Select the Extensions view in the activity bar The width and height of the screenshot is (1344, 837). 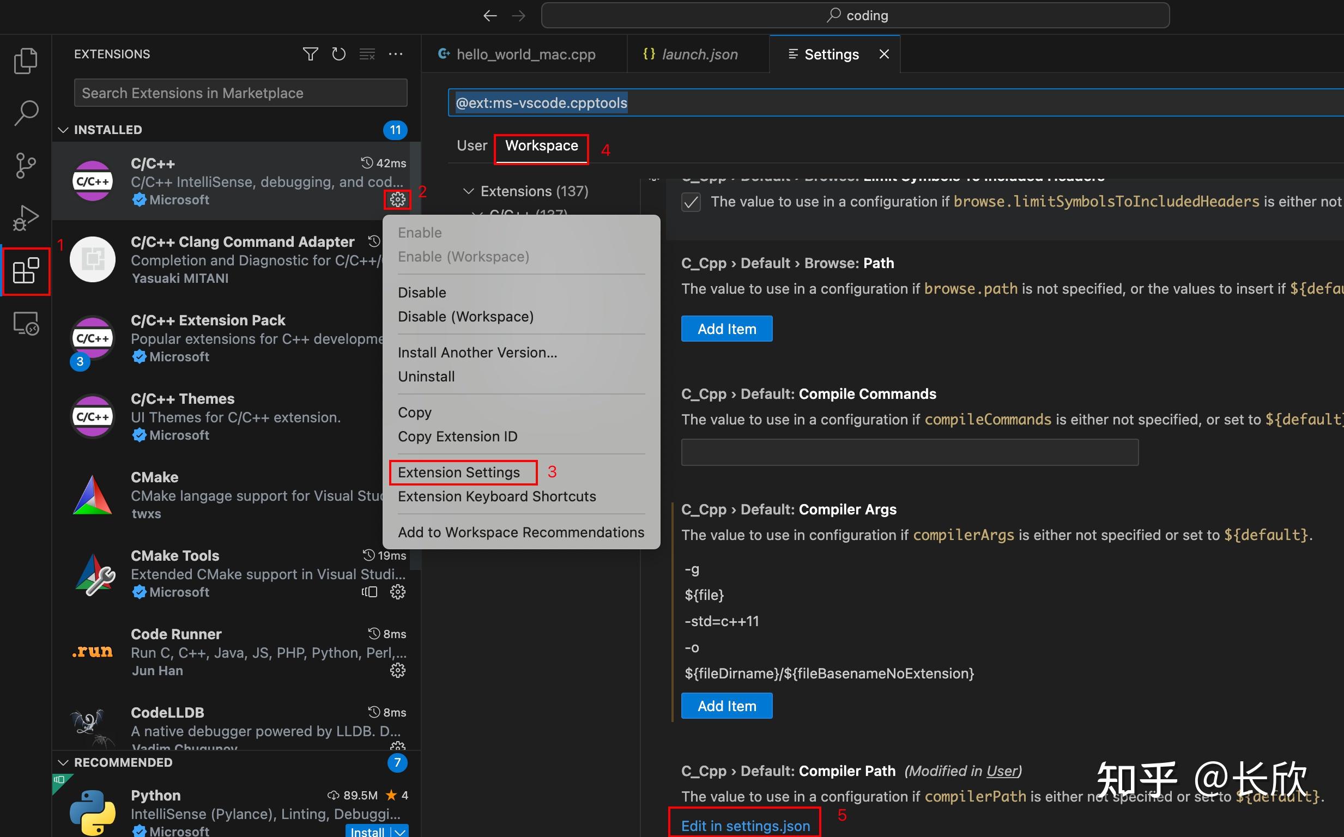click(x=26, y=271)
